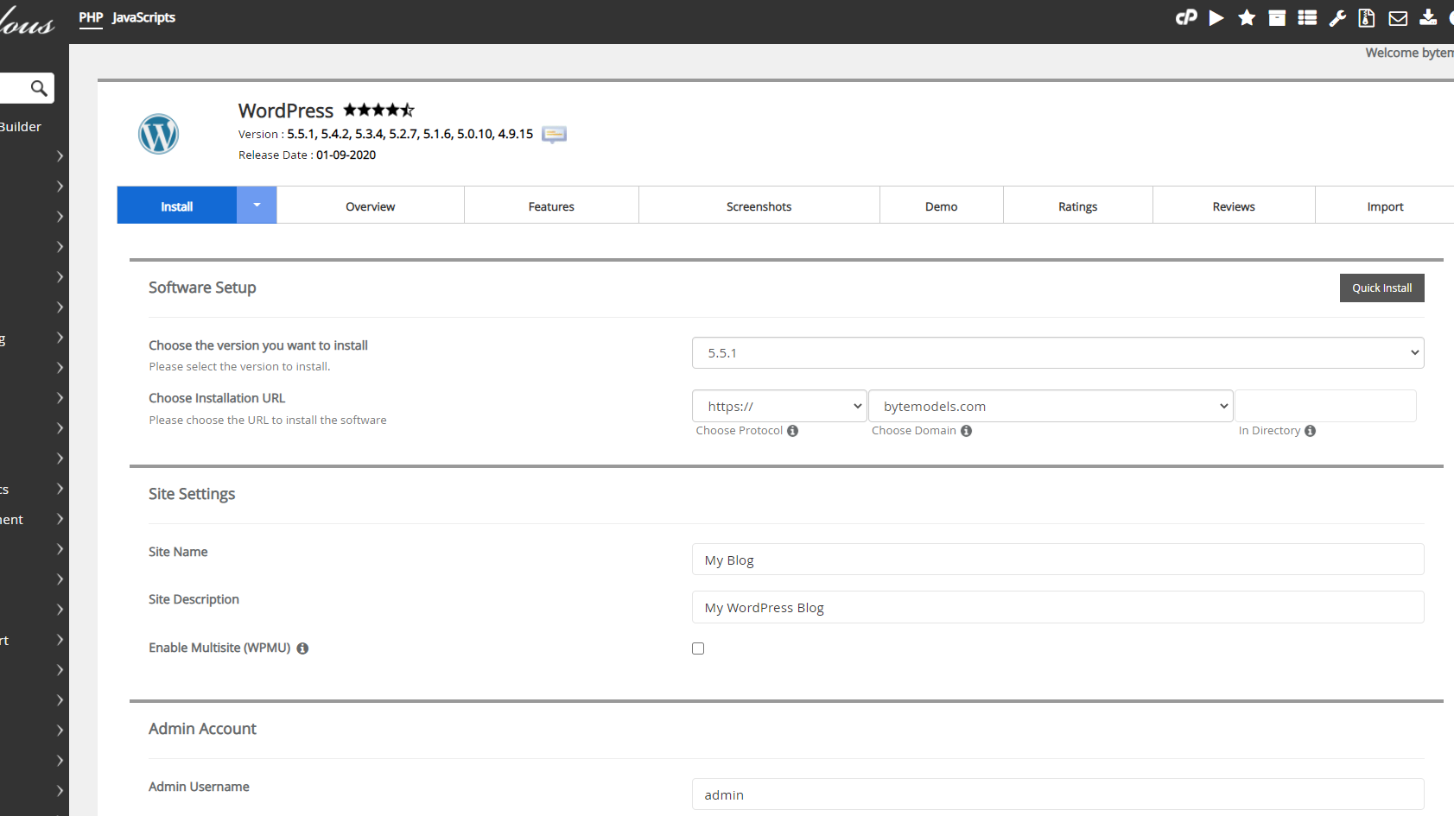Image resolution: width=1454 pixels, height=816 pixels.
Task: Click the star ratings icon in top bar
Action: coord(1247,17)
